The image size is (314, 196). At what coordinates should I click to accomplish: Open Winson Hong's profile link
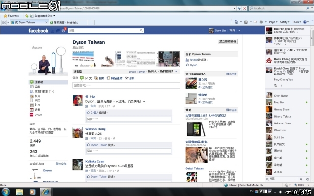click(x=96, y=129)
